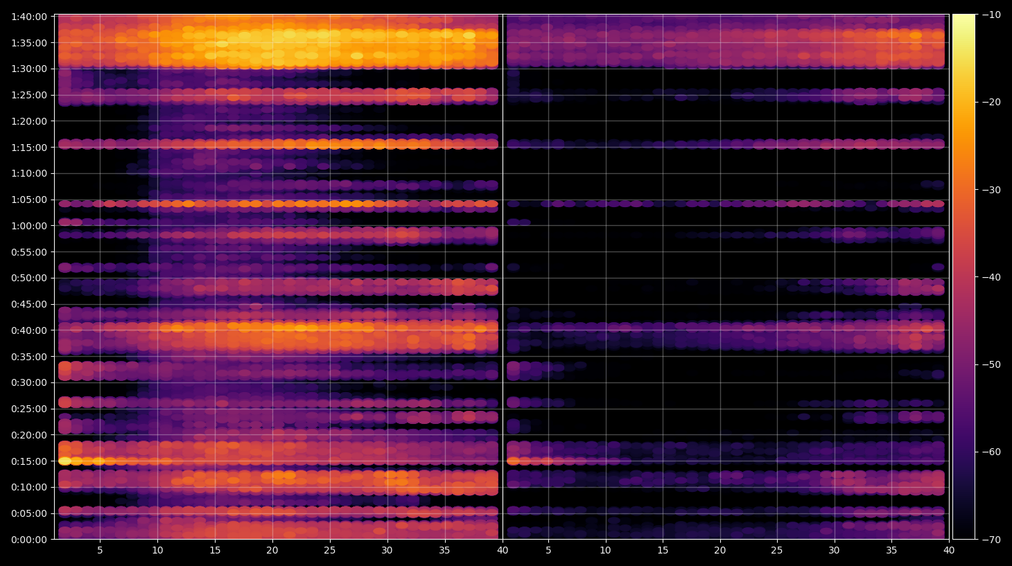Click x-axis label 15 under the left heatmap
1012x566 pixels.
coord(215,551)
